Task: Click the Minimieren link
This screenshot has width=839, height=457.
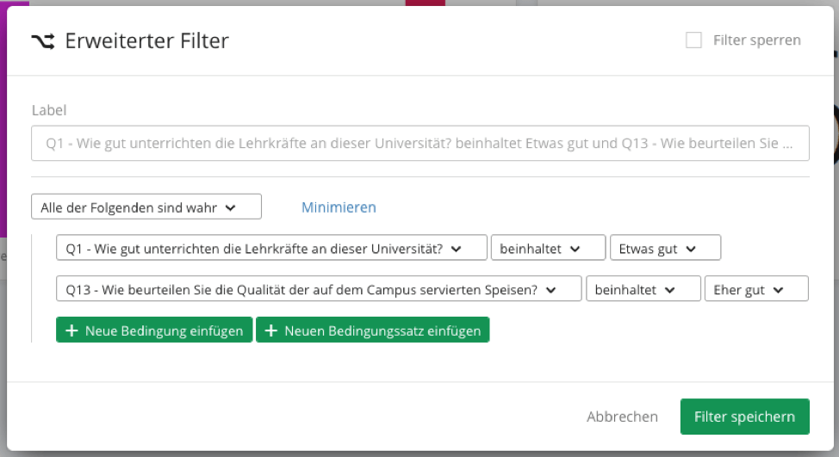Action: 339,207
